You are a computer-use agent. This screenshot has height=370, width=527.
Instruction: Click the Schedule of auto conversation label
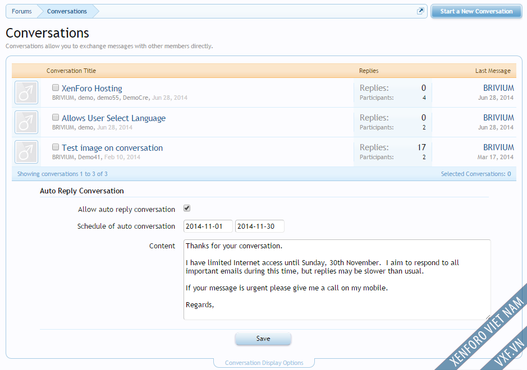(x=126, y=226)
